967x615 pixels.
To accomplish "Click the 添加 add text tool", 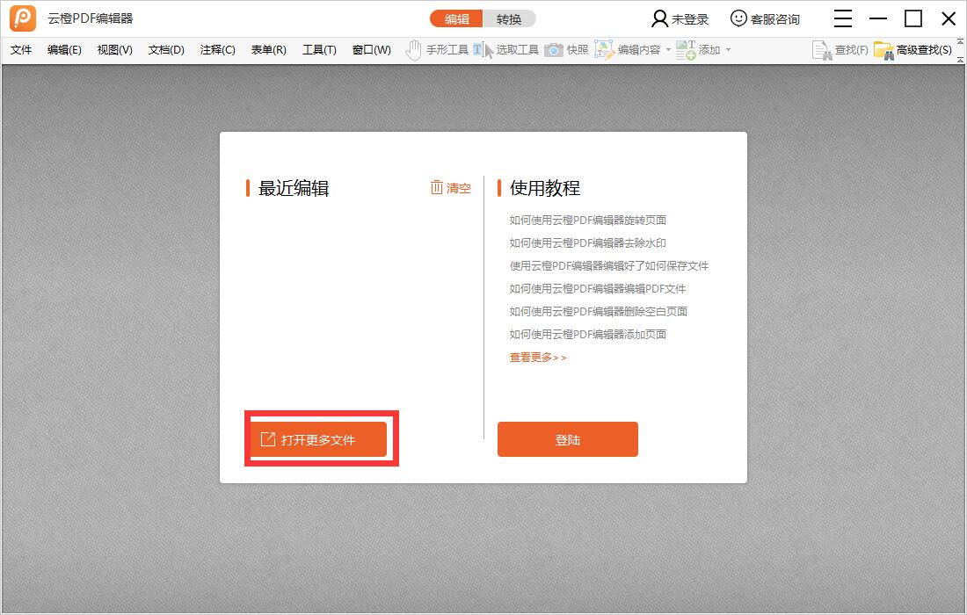I will click(698, 50).
